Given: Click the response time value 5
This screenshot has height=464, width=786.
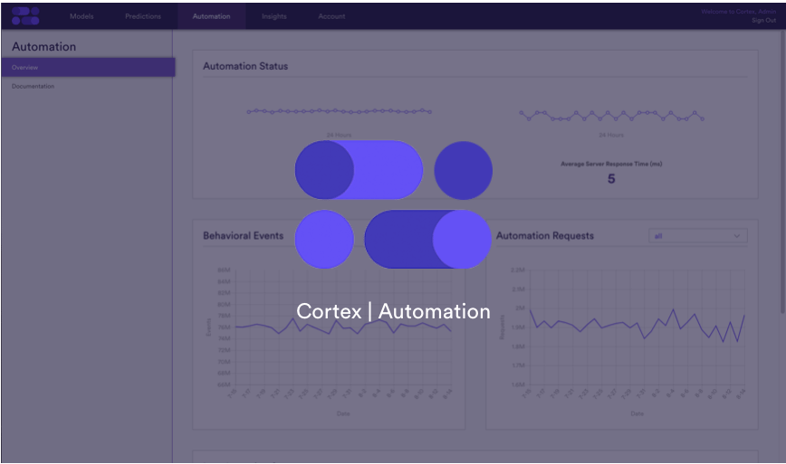Looking at the screenshot, I should (x=611, y=179).
